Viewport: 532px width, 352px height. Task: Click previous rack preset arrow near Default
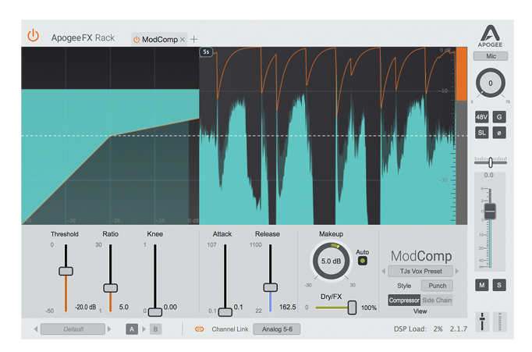(36, 329)
